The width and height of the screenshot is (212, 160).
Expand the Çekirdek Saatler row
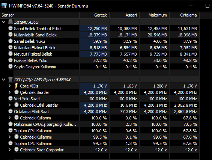(x=10, y=92)
